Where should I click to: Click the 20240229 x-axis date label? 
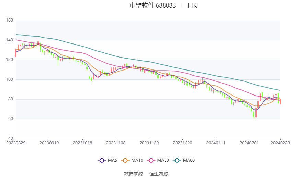[x=280, y=143]
